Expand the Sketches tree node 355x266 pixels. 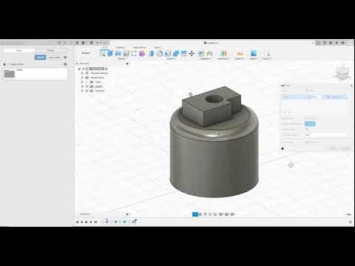click(83, 91)
